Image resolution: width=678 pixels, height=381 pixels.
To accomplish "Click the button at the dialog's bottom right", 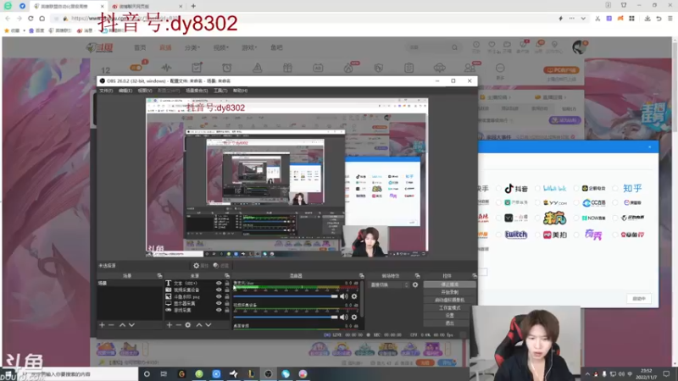I will pos(639,299).
